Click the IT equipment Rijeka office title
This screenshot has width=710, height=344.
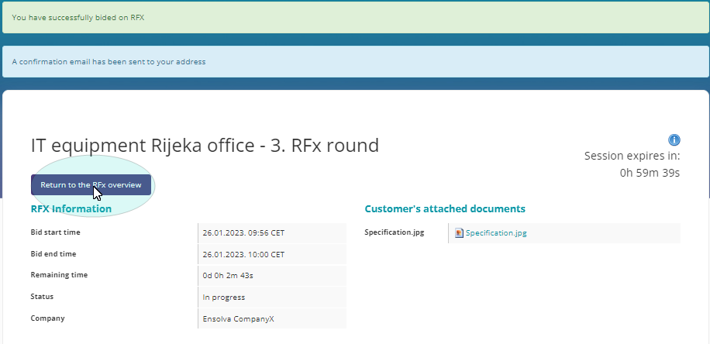click(205, 145)
